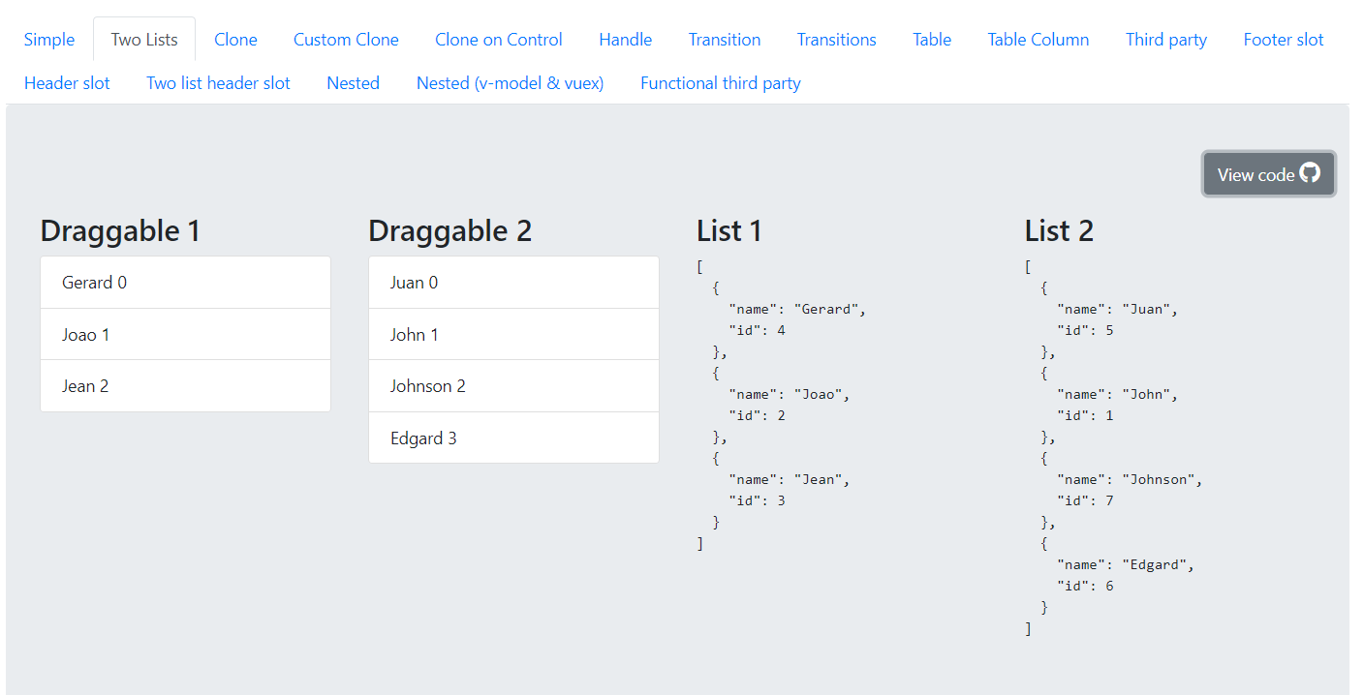Open the Simple tab
Image resolution: width=1364 pixels, height=695 pixels.
[49, 40]
